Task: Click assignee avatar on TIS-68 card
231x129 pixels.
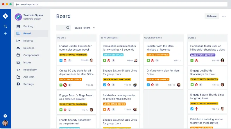Action: pyautogui.click(x=223, y=60)
